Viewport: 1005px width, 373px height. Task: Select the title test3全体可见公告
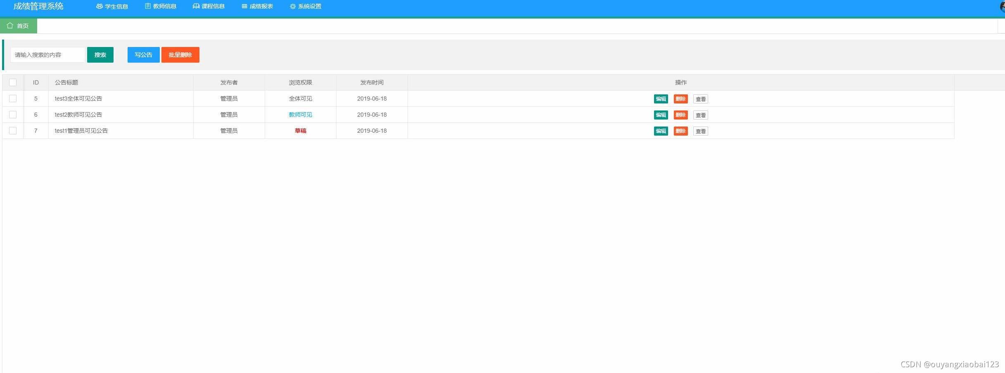[x=78, y=99]
